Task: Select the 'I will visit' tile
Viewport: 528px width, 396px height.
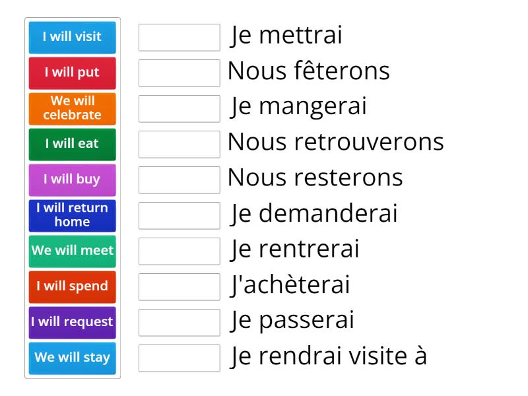Action: click(72, 38)
